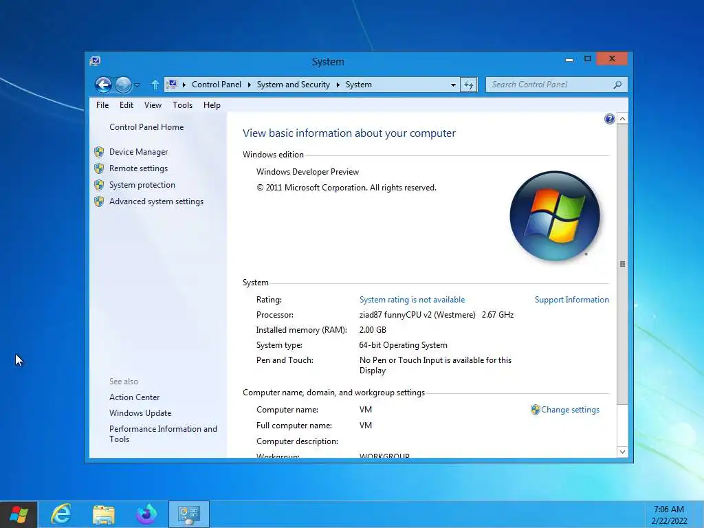Close the System window
Viewport: 704px width, 528px height.
click(x=612, y=59)
